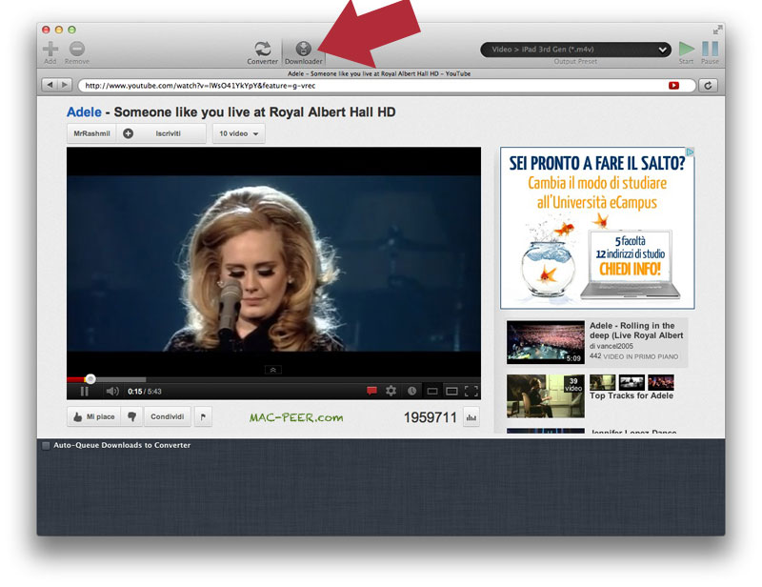Viewport: 762px width, 587px height.
Task: Click the expand arrow above the progress bar
Action: [x=273, y=370]
